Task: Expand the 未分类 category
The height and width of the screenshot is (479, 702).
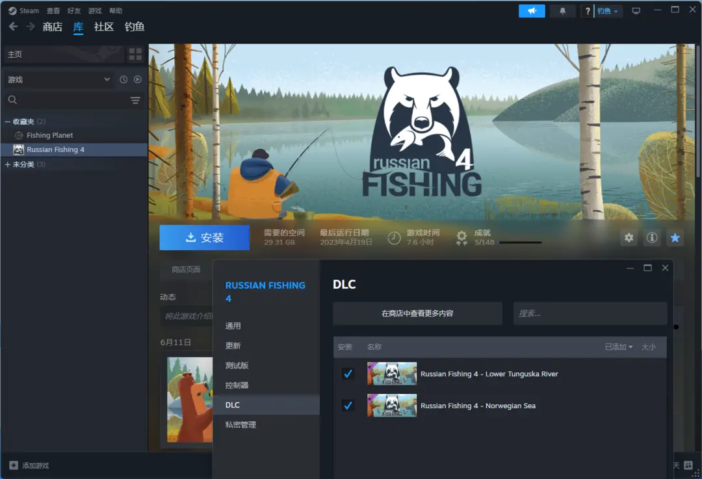Action: (x=8, y=164)
